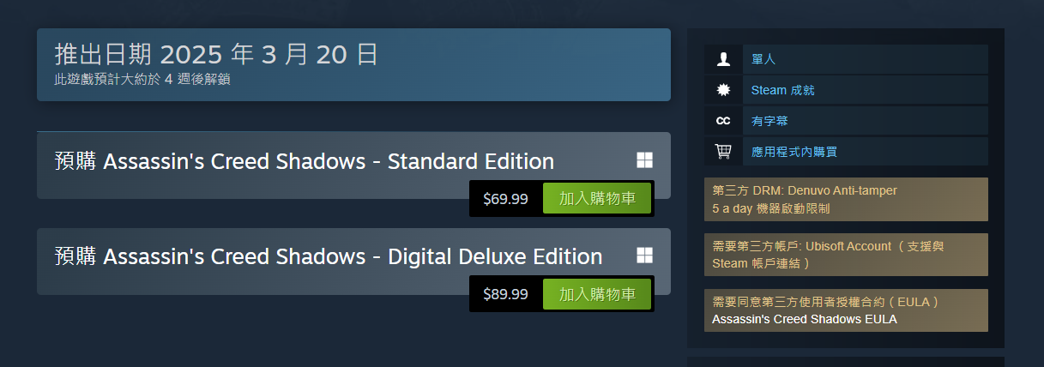
Task: Open the 有字幕 feature link
Action: (769, 121)
